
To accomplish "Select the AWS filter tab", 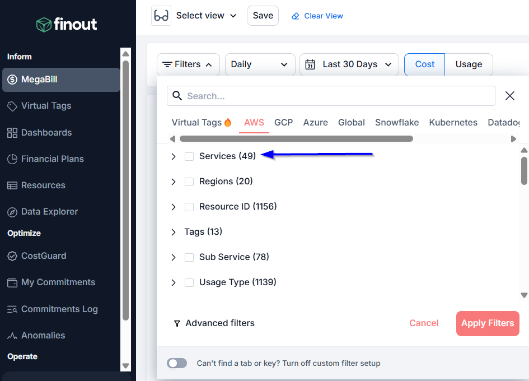I will (254, 122).
